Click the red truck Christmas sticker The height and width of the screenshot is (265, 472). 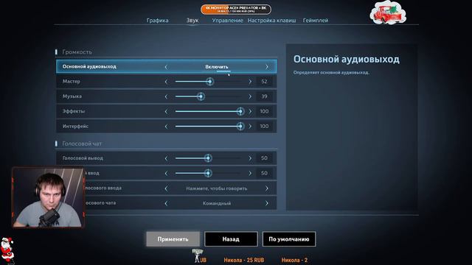[388, 13]
